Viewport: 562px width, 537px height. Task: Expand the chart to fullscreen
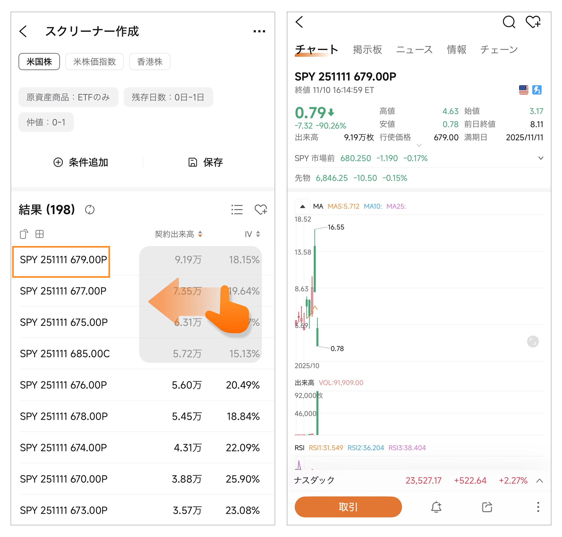533,342
